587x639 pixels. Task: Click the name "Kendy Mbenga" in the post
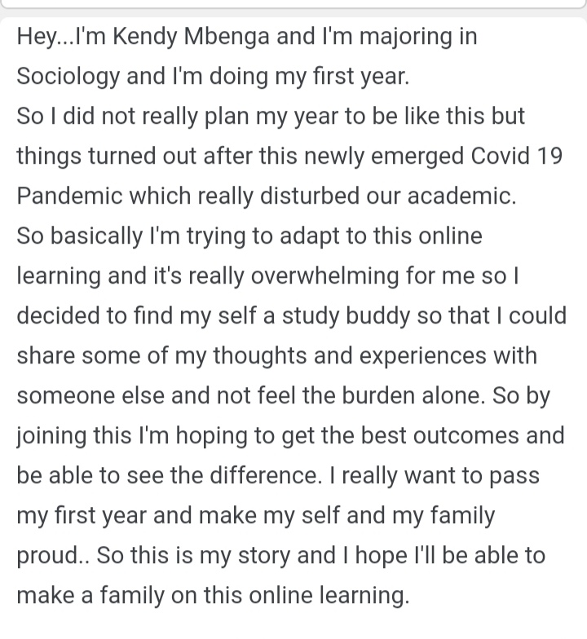tap(191, 37)
